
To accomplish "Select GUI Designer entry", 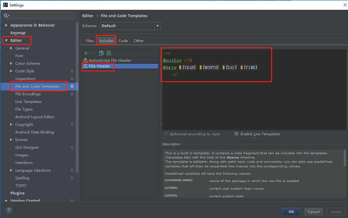I will (27, 147).
